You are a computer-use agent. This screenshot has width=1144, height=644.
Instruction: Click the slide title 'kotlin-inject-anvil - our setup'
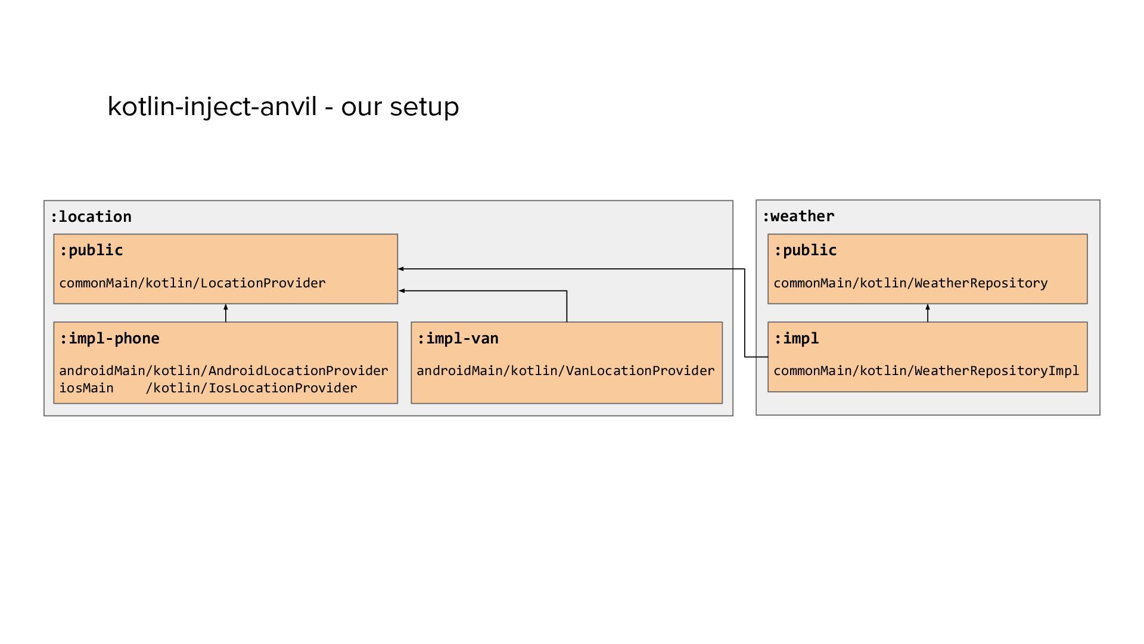click(283, 107)
